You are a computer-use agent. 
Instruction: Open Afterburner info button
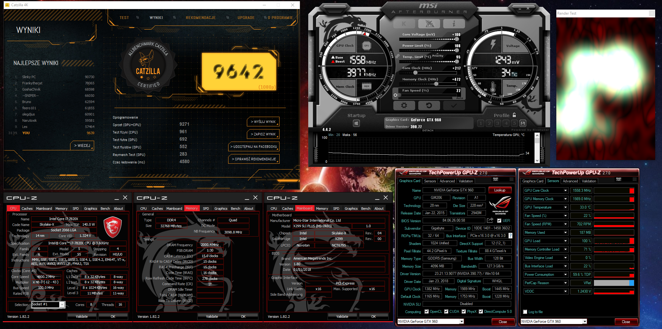tap(454, 24)
